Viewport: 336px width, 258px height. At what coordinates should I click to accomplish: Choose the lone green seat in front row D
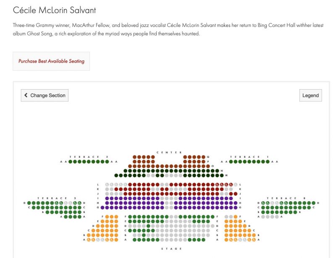(148, 226)
